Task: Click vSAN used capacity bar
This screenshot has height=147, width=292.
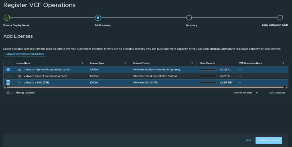Action: coord(208,83)
